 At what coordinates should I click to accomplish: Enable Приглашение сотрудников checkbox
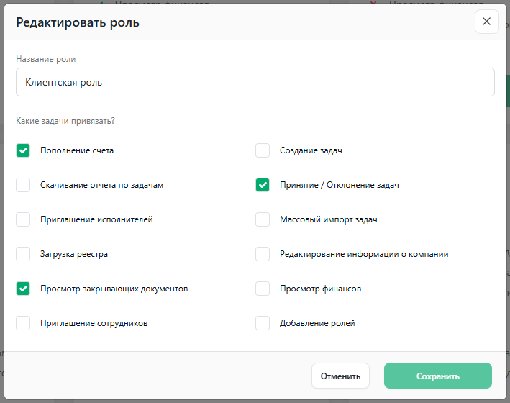pyautogui.click(x=24, y=323)
